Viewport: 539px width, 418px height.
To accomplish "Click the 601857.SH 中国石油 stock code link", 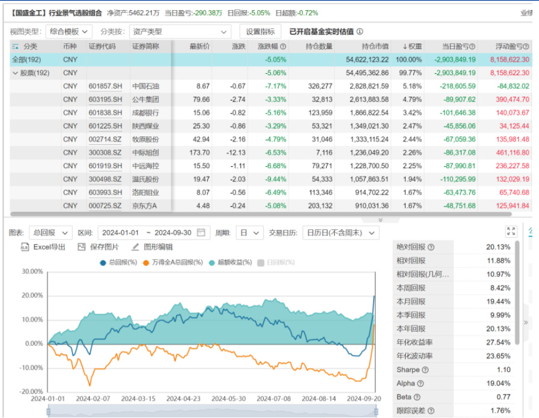I will click(x=105, y=86).
